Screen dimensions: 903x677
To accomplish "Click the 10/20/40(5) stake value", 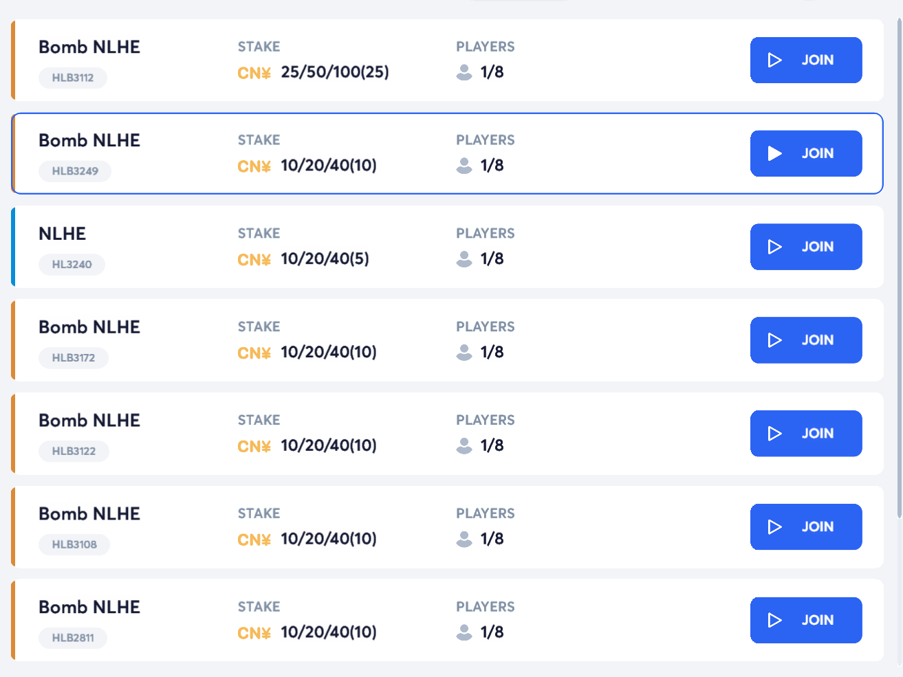I will (325, 259).
